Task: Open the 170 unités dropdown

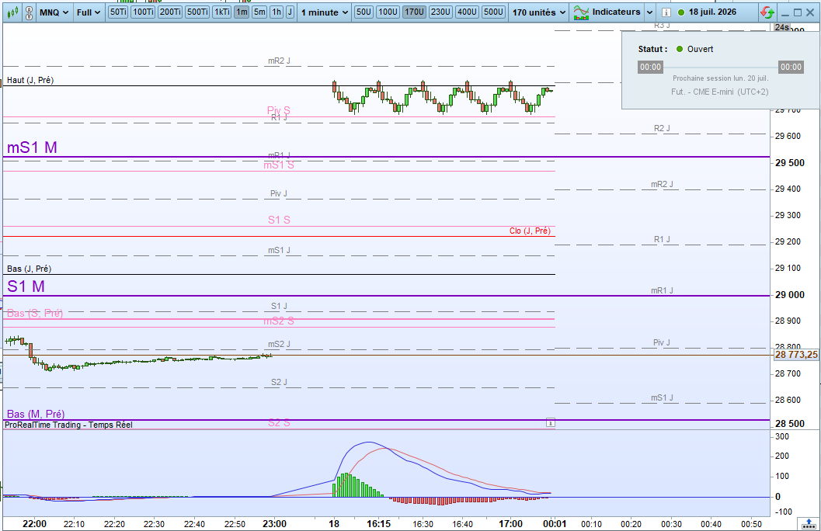Action: 539,12
